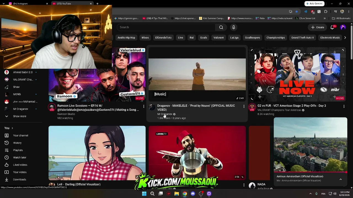Open the Leil Darling visualizer thumbnail
The height and width of the screenshot is (198, 353).
point(97,153)
